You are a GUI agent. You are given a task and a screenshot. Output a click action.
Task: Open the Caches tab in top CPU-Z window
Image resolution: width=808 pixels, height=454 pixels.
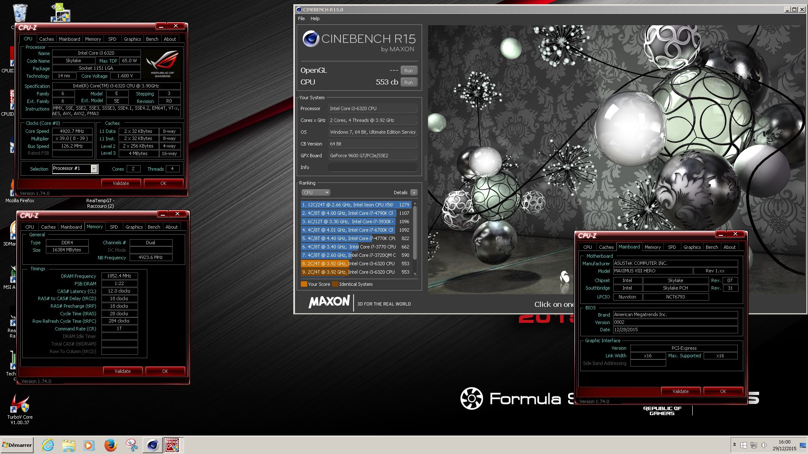46,39
